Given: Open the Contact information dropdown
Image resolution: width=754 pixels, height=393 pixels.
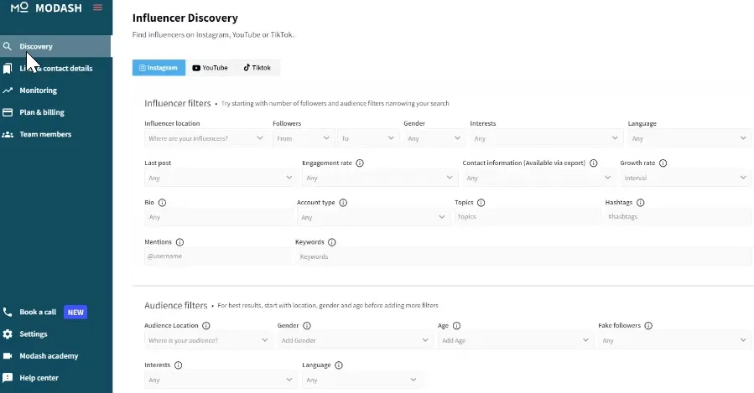Looking at the screenshot, I should (x=538, y=178).
